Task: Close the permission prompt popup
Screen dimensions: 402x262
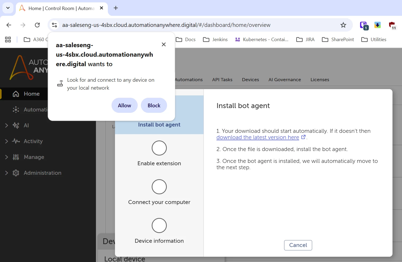Action: pos(164,45)
